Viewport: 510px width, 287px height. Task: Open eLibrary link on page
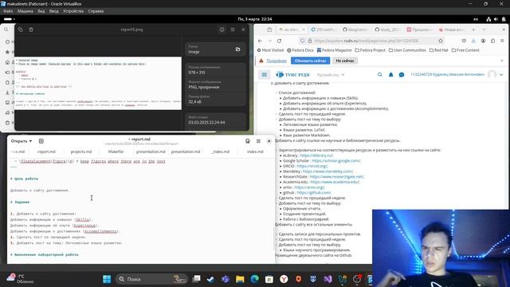pyautogui.click(x=316, y=155)
